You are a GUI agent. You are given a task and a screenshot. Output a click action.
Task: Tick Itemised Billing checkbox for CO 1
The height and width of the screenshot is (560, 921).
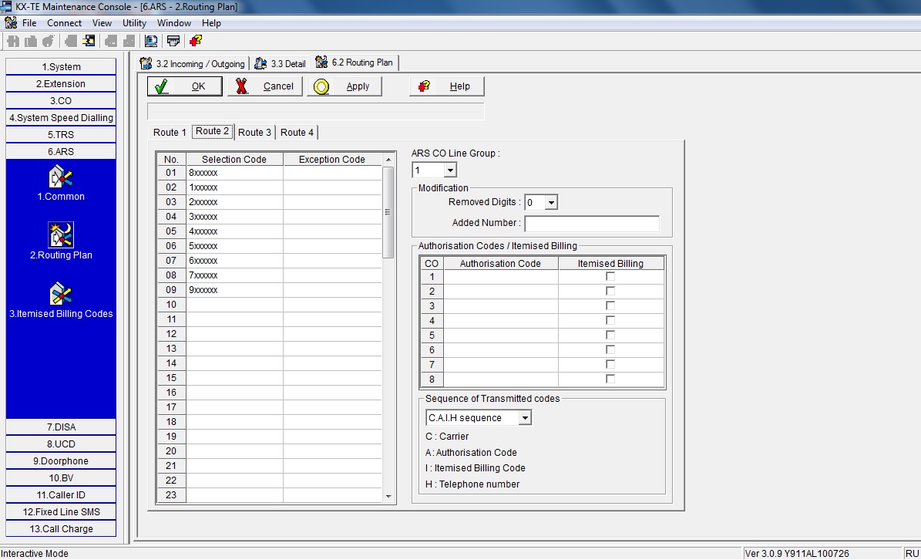(x=610, y=276)
